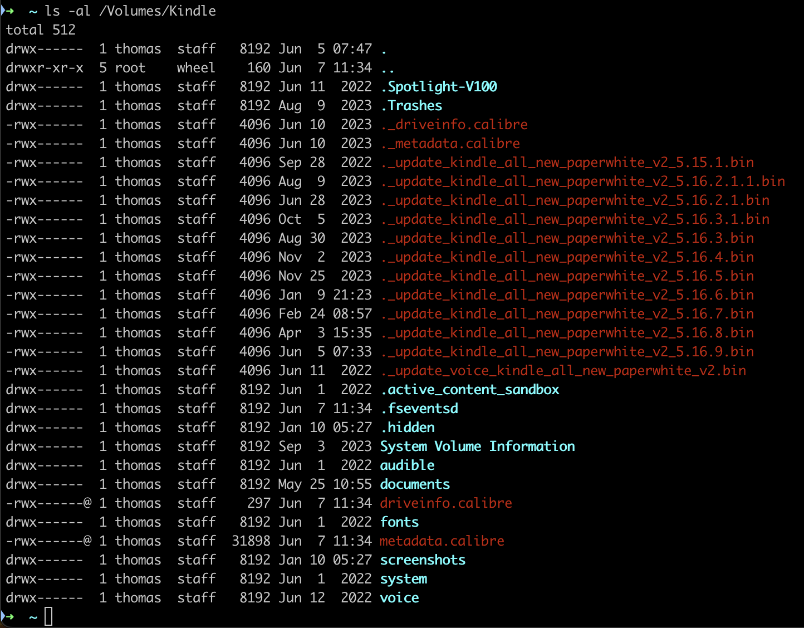The width and height of the screenshot is (804, 628).
Task: Click the red metadata.calibre file name without leading dot
Action: [x=442, y=541]
